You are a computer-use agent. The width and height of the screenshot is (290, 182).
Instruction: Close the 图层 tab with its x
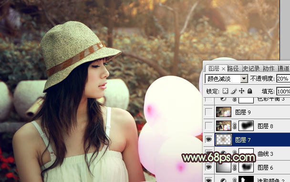(x=223, y=69)
